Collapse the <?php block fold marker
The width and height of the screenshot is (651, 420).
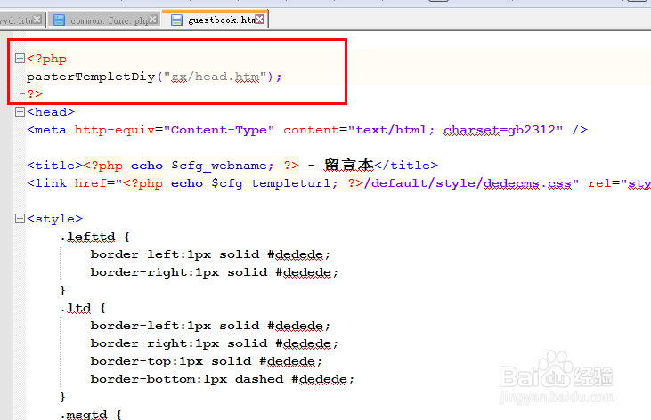coord(20,59)
